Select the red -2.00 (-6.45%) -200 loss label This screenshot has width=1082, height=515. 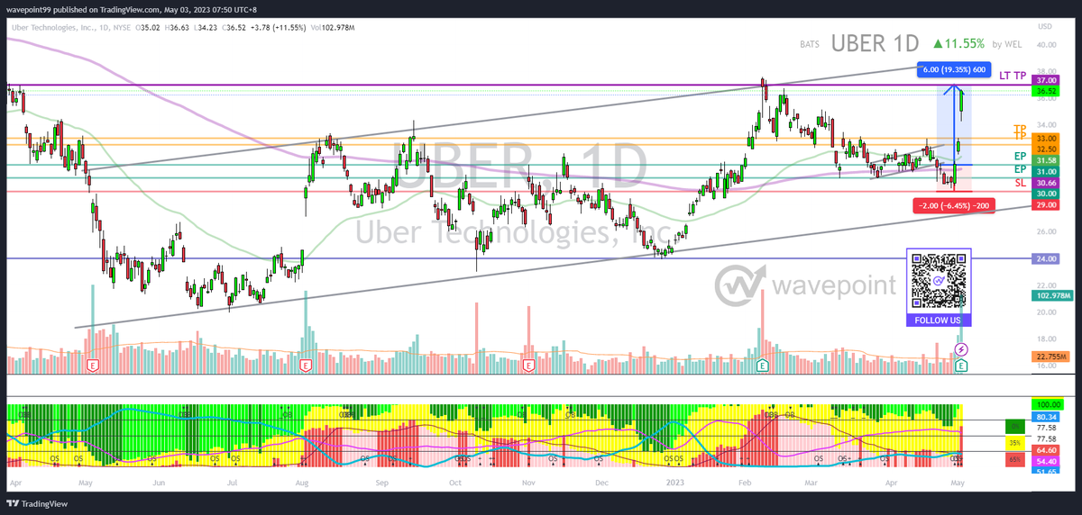click(953, 206)
